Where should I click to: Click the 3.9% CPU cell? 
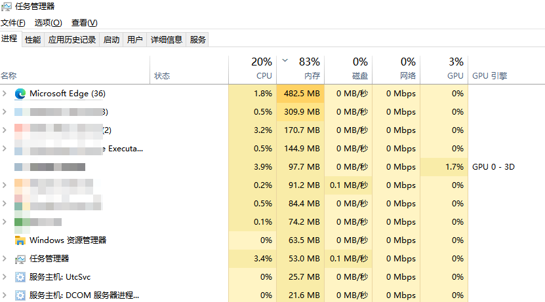coord(252,167)
